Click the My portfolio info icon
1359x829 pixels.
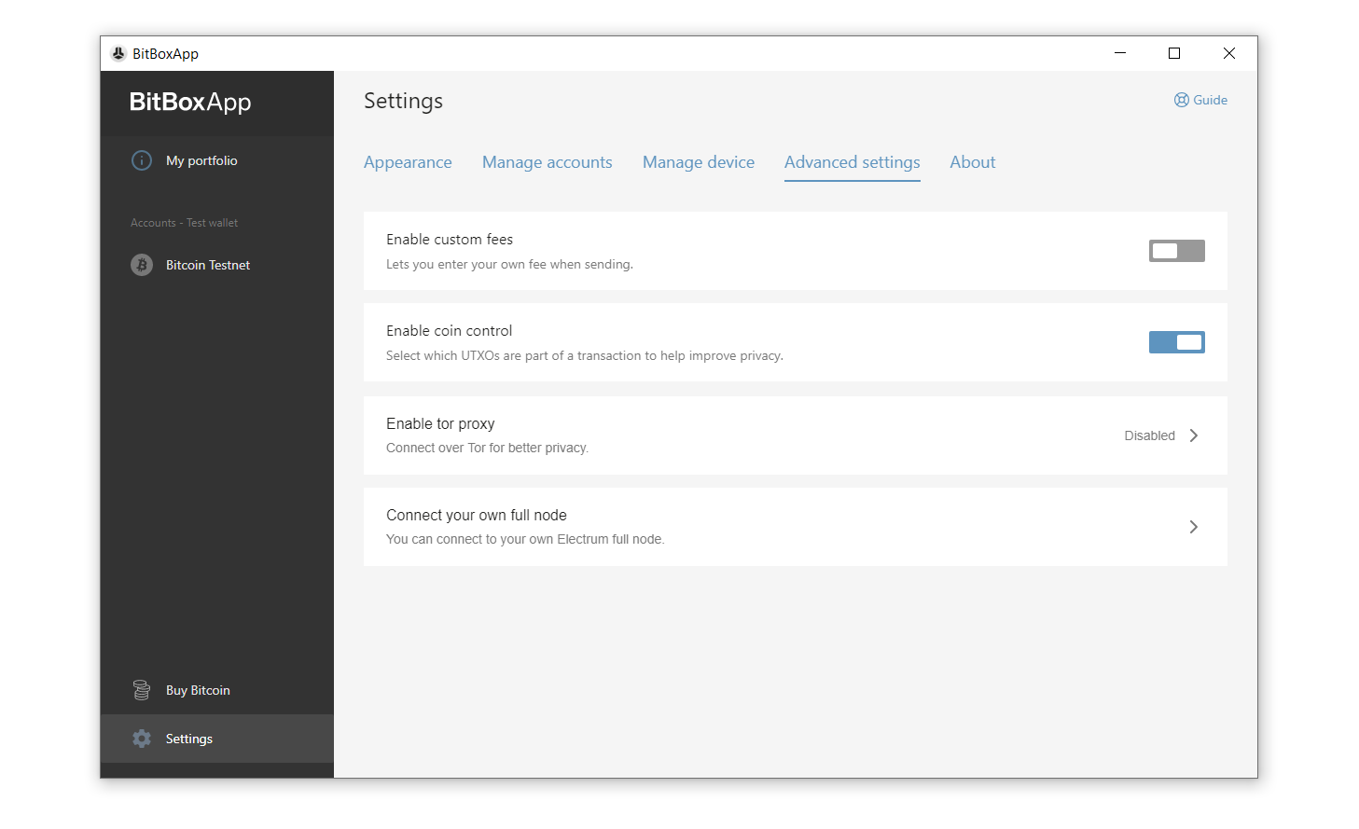[x=142, y=160]
